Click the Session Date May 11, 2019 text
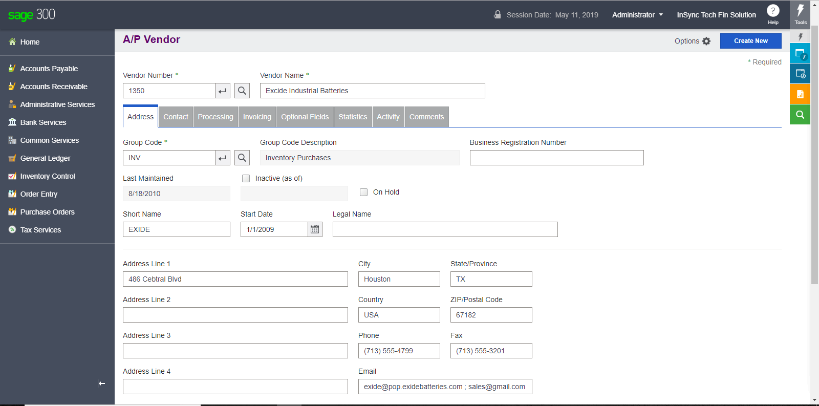Viewport: 819px width, 406px height. tap(552, 15)
